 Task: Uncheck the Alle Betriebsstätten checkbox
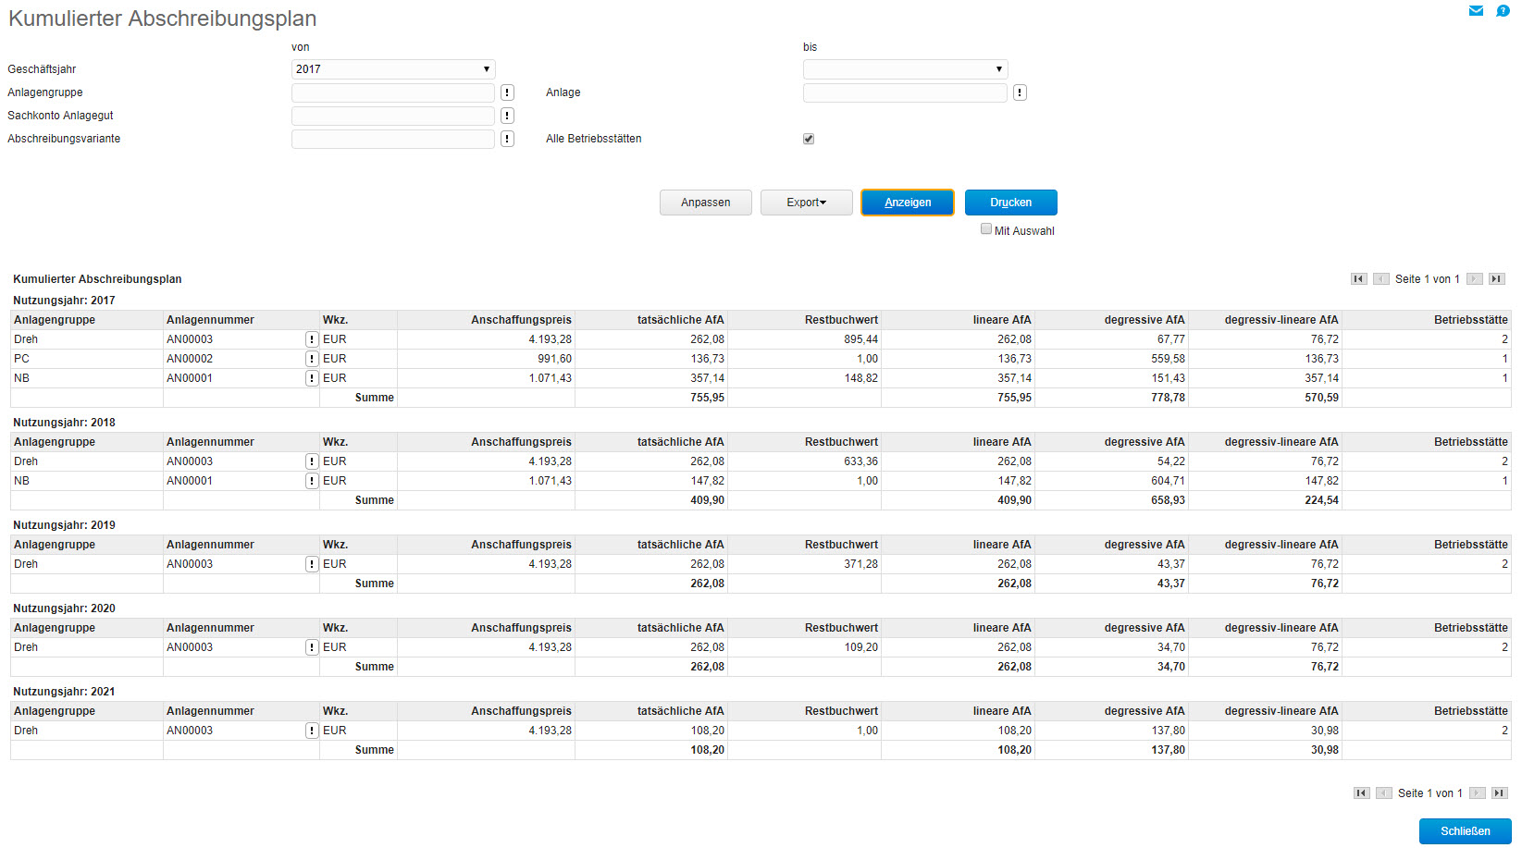(x=809, y=139)
